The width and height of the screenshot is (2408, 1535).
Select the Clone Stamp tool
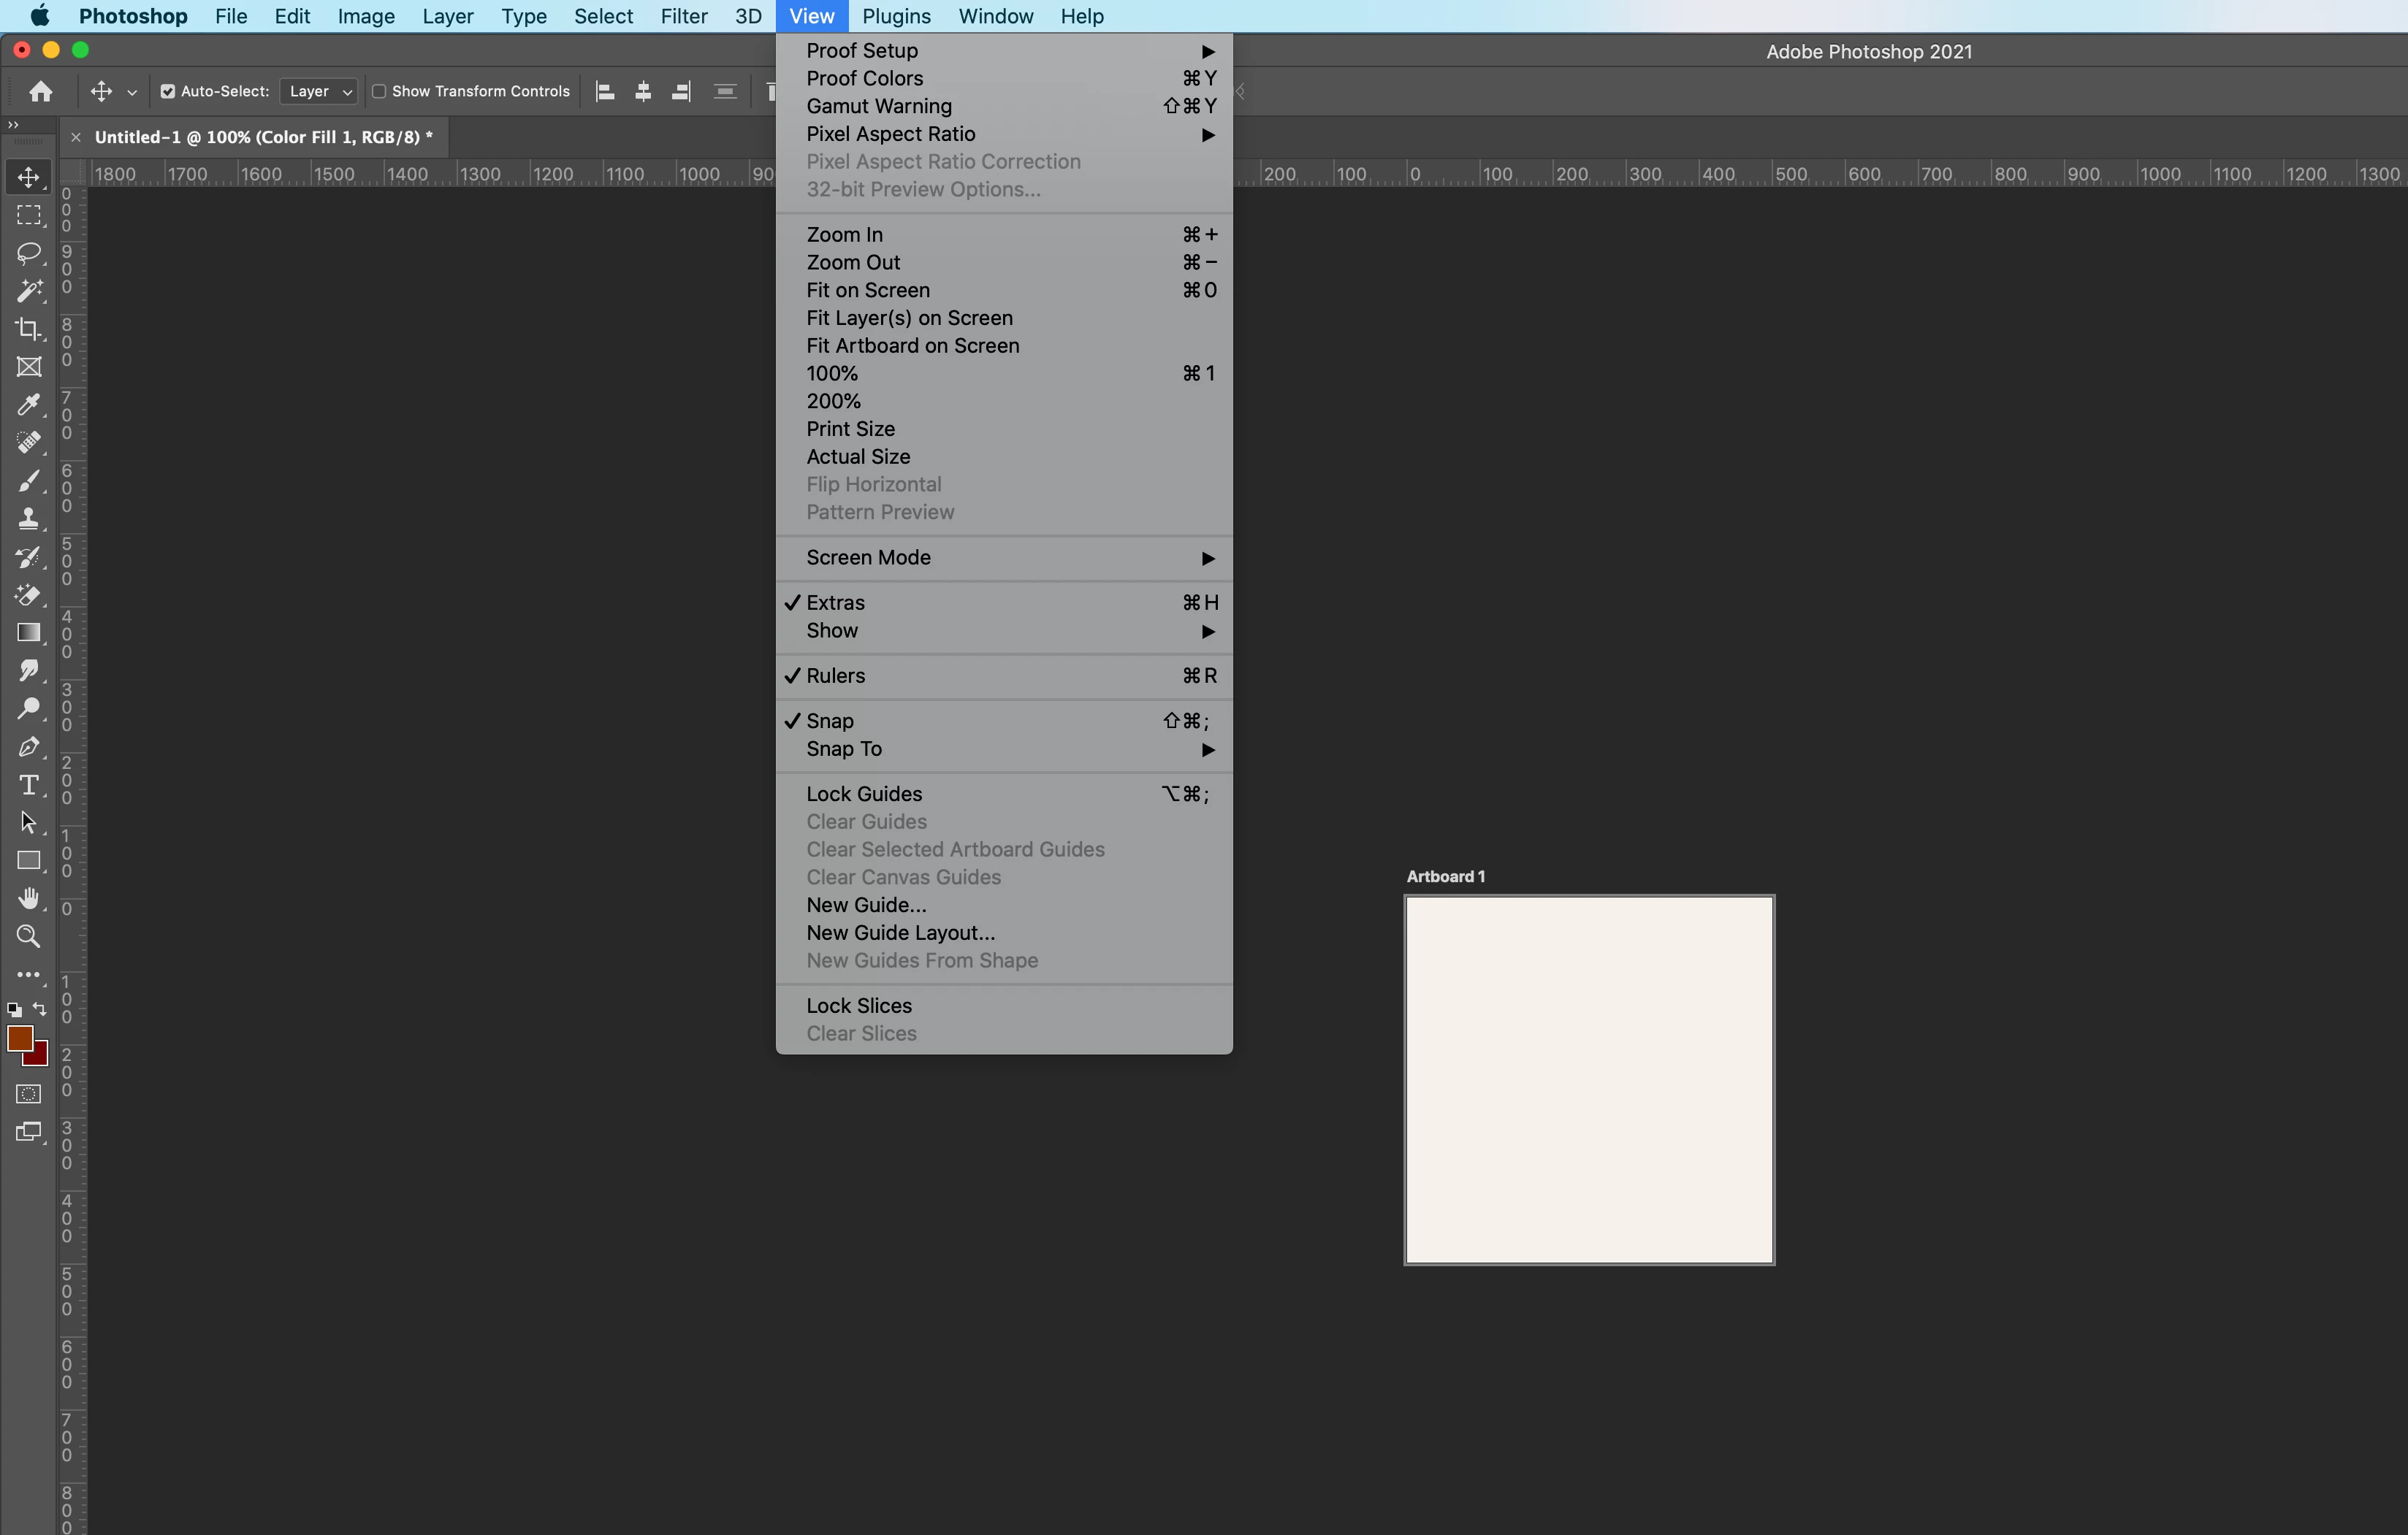(x=28, y=518)
